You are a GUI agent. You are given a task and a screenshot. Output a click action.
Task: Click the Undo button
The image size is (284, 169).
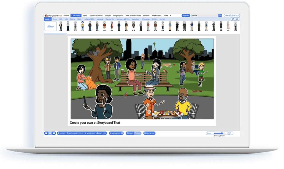(x=130, y=133)
